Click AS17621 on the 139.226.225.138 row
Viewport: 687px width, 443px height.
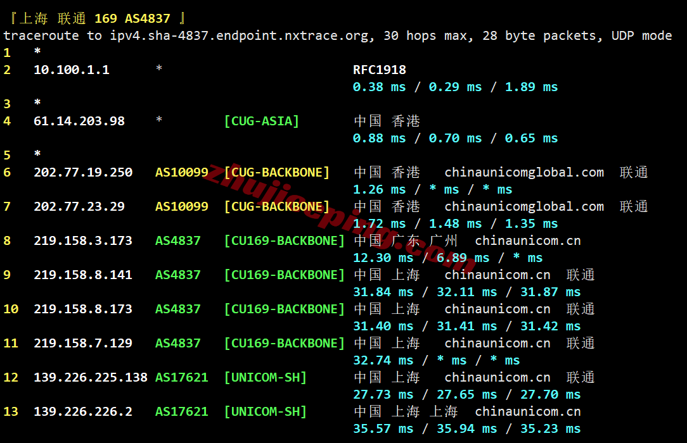(x=181, y=377)
